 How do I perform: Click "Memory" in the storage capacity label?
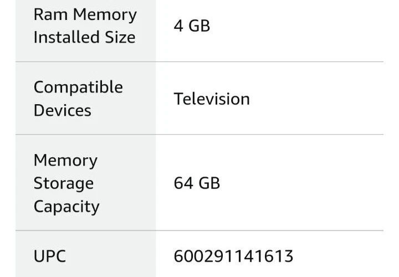tap(65, 160)
